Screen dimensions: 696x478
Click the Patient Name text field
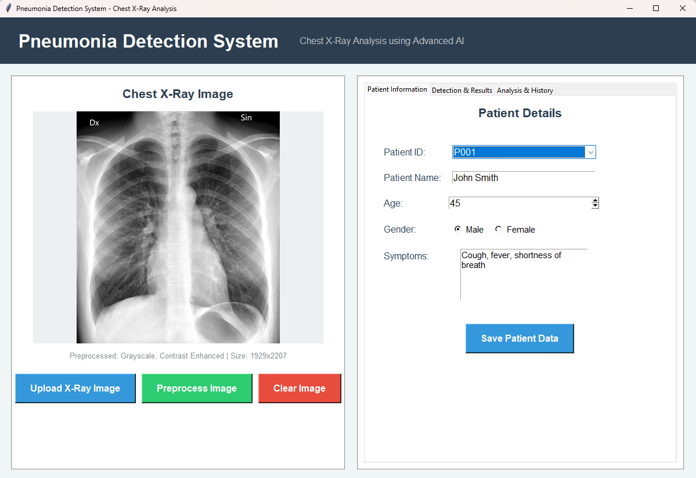coord(523,178)
